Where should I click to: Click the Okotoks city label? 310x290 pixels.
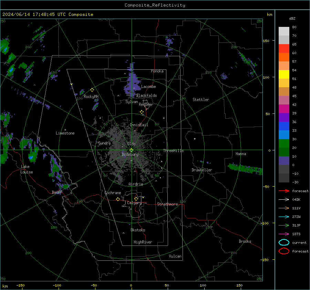(138, 230)
